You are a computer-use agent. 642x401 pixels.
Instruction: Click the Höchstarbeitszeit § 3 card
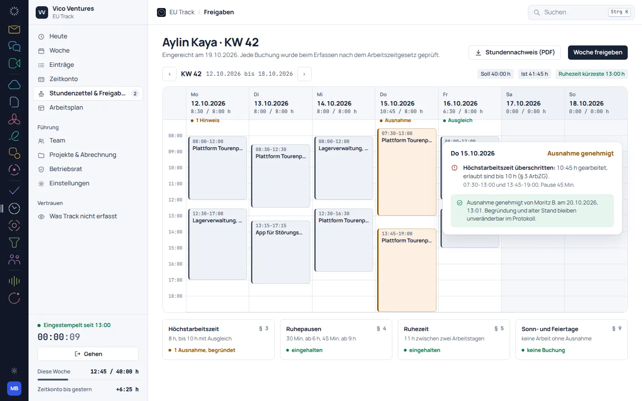tap(218, 340)
